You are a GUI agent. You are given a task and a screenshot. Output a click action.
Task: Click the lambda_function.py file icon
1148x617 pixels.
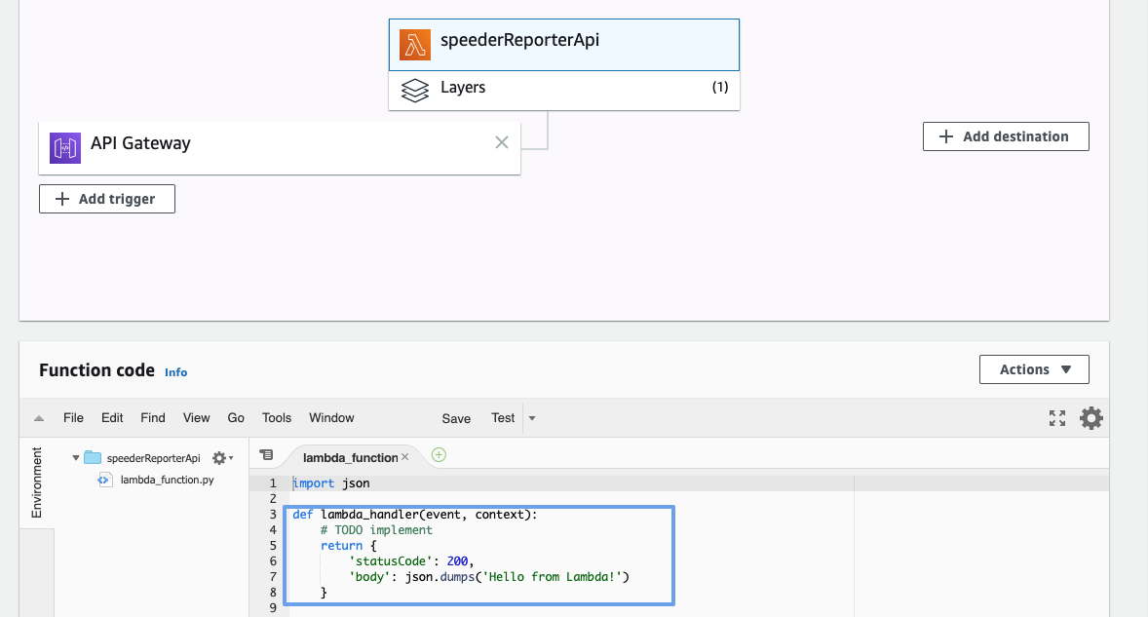point(105,481)
